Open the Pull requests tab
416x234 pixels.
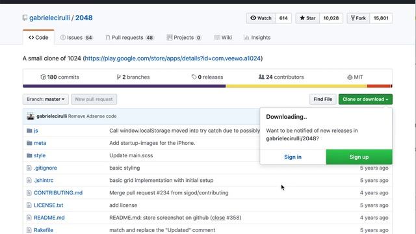click(x=129, y=38)
